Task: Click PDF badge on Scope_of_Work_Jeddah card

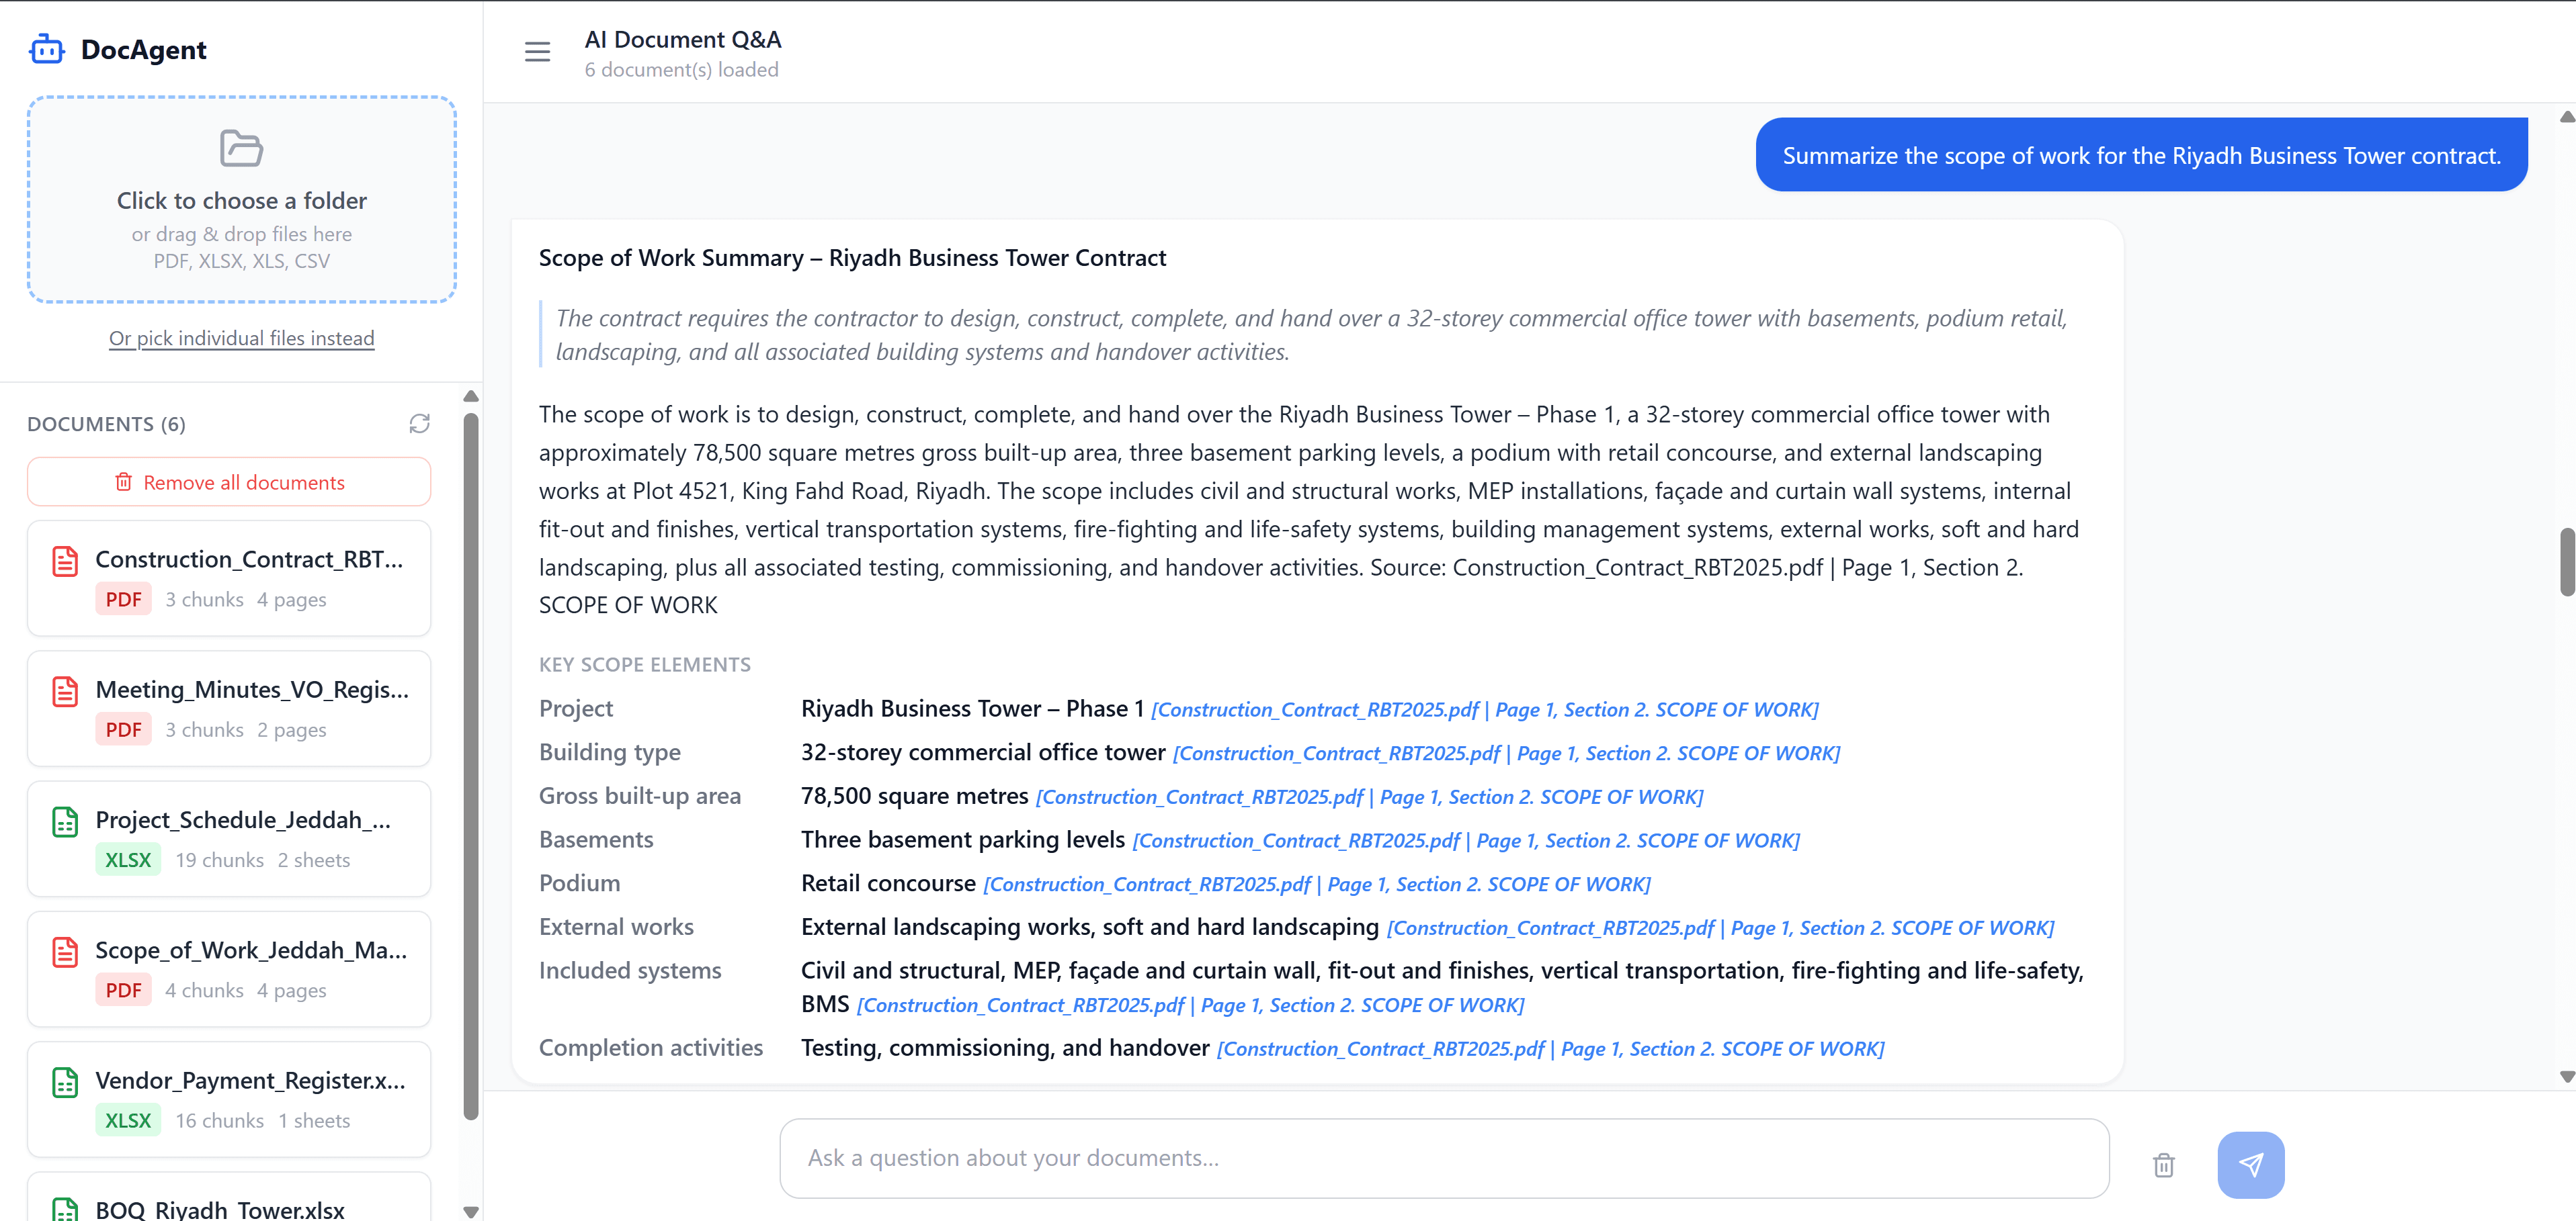Action: pos(123,990)
